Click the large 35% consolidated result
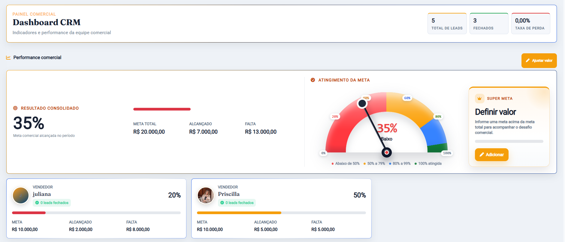This screenshot has height=242, width=565. click(29, 123)
